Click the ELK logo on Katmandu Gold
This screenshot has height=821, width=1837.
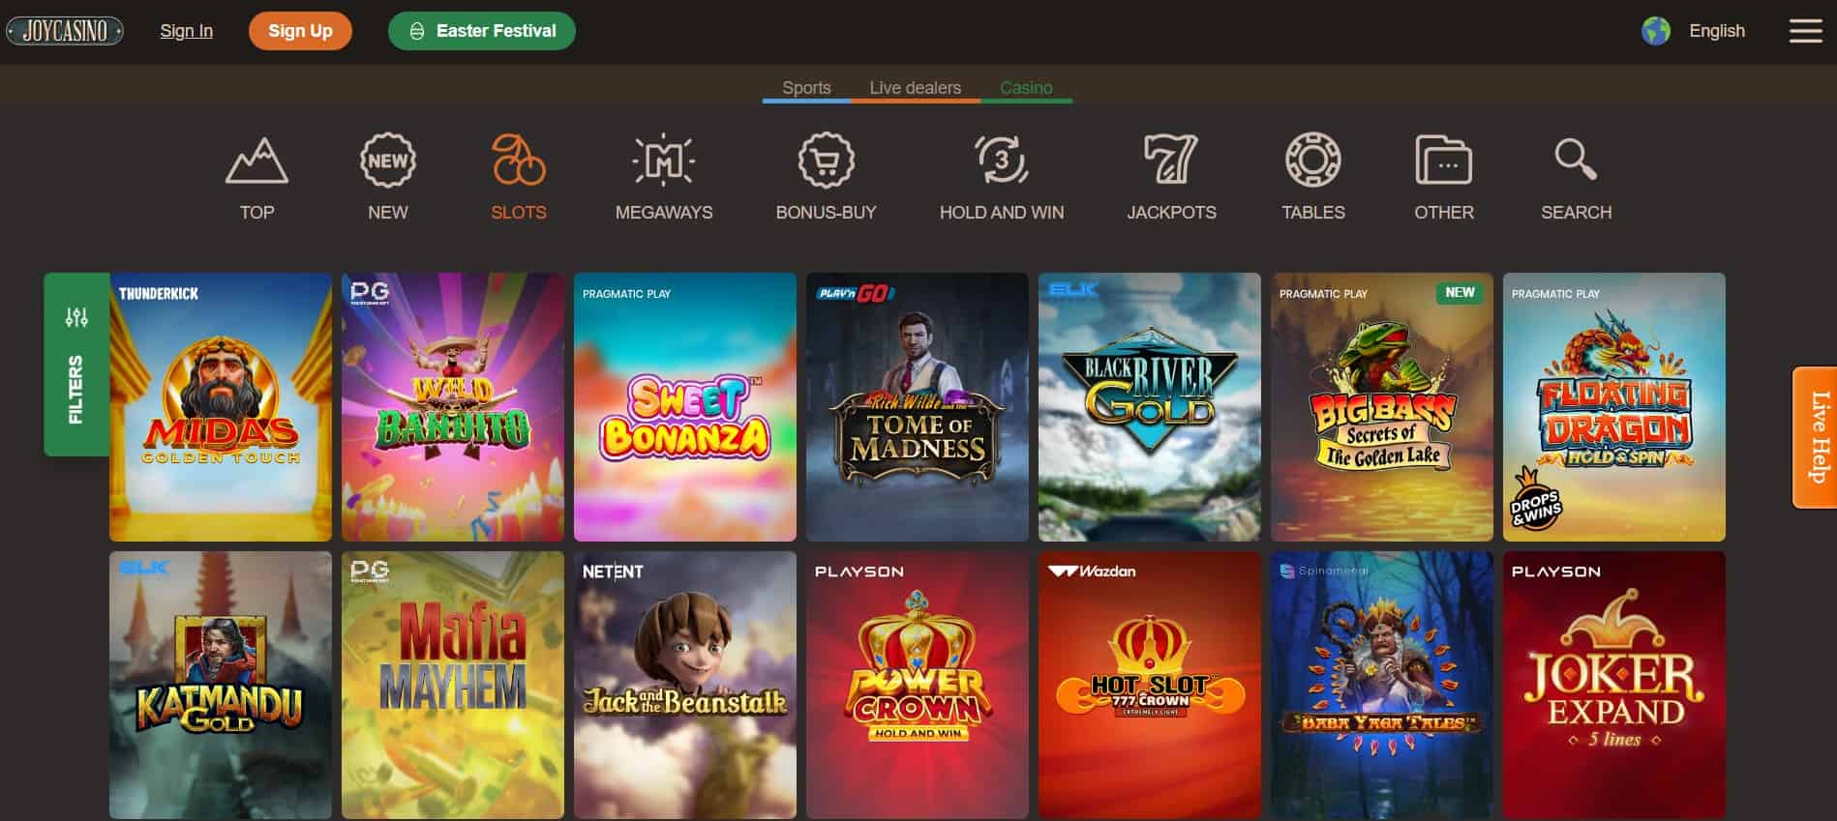click(x=143, y=569)
